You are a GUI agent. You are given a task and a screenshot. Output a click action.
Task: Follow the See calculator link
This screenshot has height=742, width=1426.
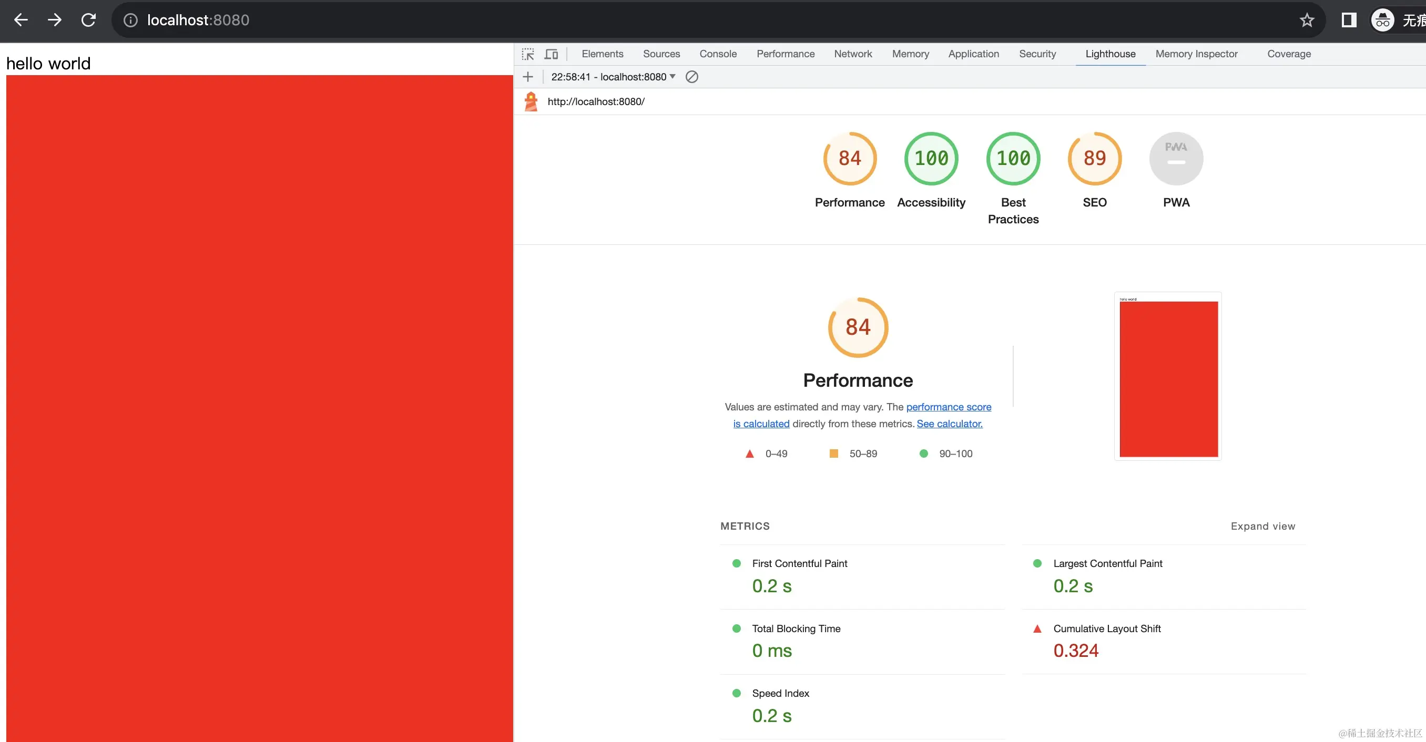(x=950, y=424)
